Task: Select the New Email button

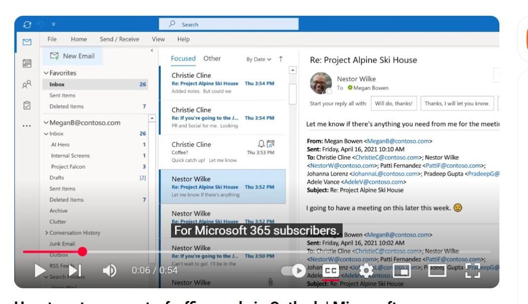Action: click(x=73, y=56)
